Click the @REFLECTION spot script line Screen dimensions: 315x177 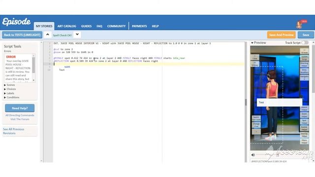coord(106,61)
